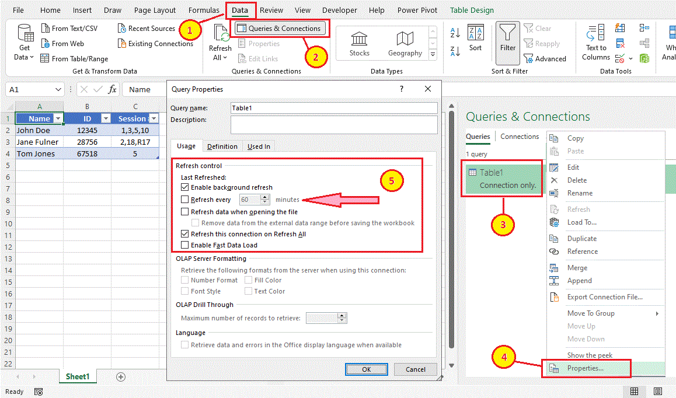Screen dimensions: 676x398
Task: Switch to the Formulas ribbon tab
Action: click(204, 10)
